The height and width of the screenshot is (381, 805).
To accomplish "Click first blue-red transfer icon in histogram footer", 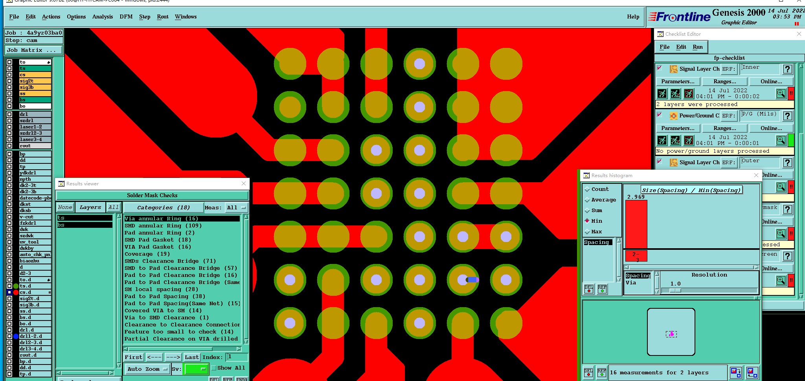I will (x=735, y=372).
